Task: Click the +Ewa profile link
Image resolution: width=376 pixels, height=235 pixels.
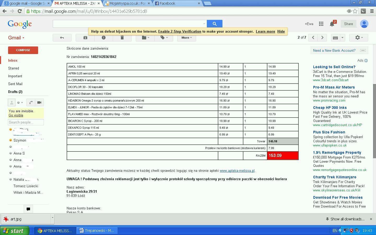Action: click(309, 24)
